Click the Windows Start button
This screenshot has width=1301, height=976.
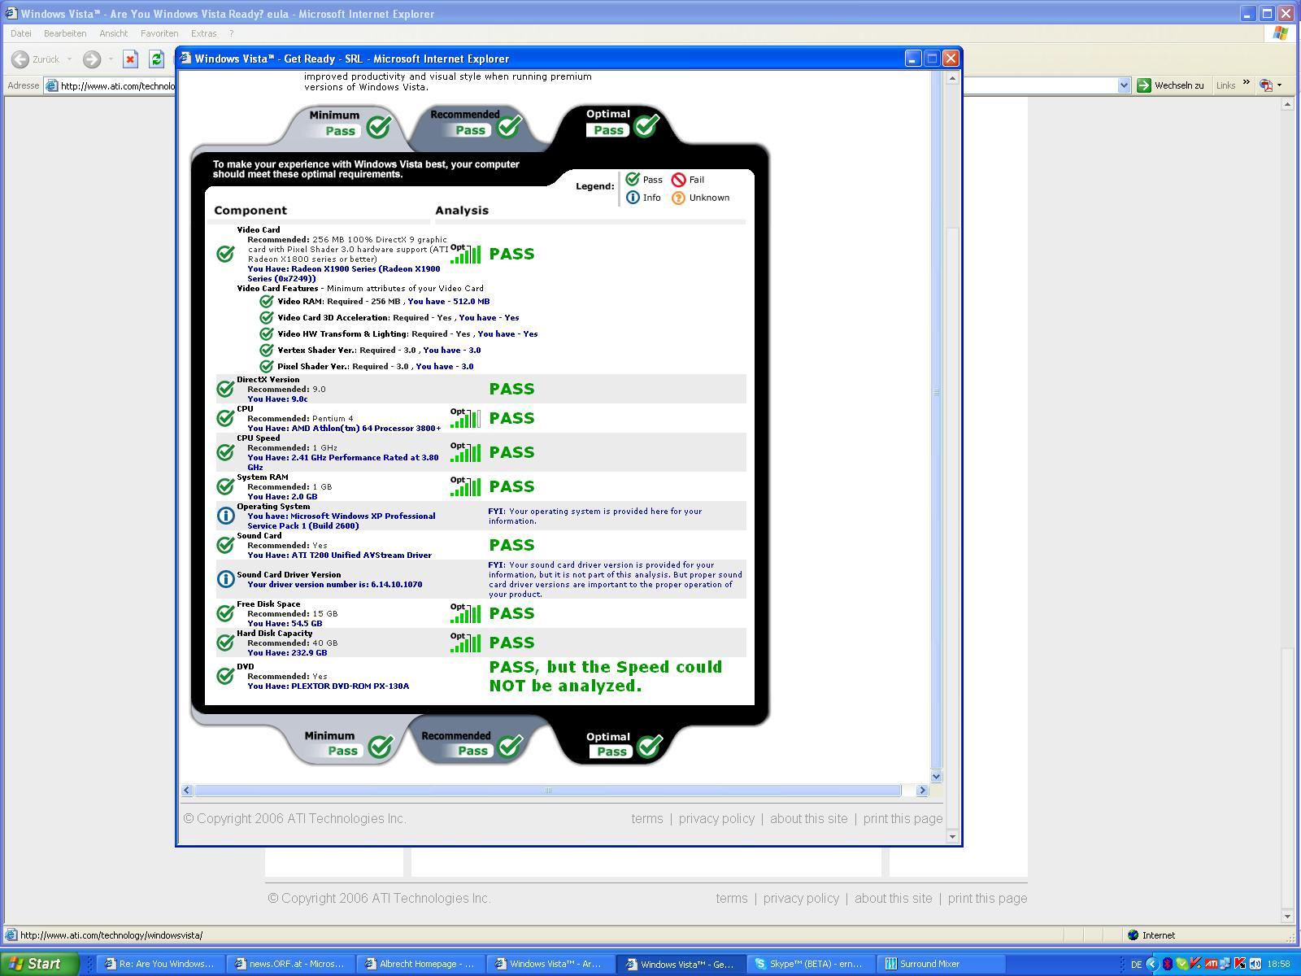tap(39, 964)
